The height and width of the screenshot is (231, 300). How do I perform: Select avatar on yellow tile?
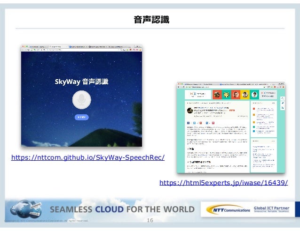[245, 95]
